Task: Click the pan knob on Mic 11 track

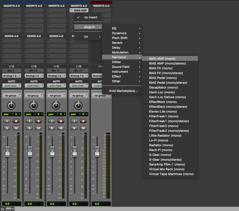Action: click(56, 106)
